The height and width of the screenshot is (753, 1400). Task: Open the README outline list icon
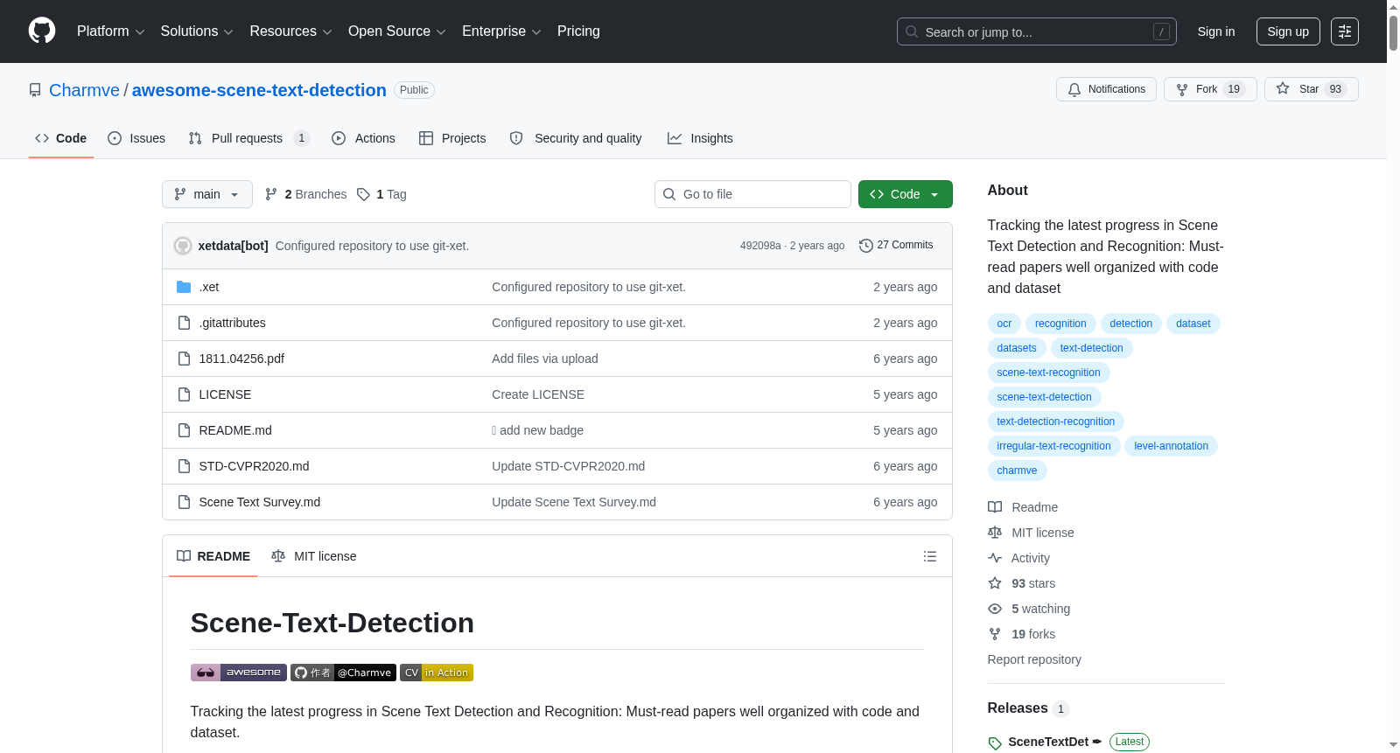coord(930,556)
